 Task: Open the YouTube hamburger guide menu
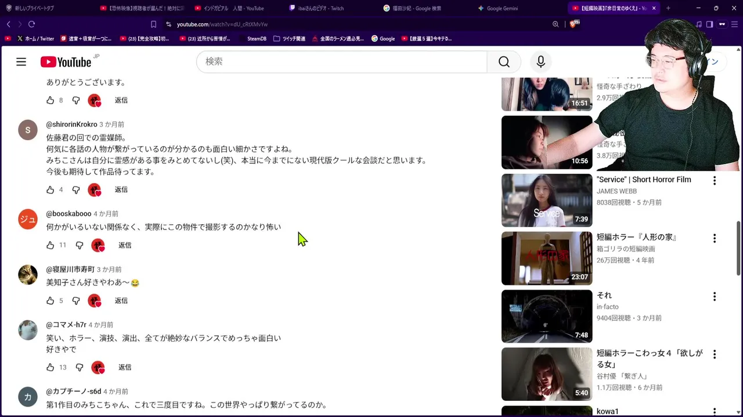coord(21,61)
